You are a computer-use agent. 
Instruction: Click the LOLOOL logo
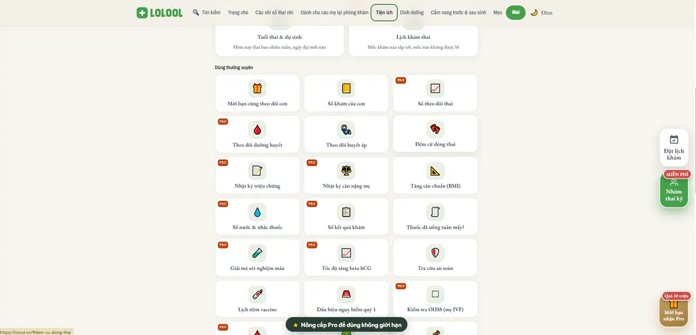click(x=159, y=12)
